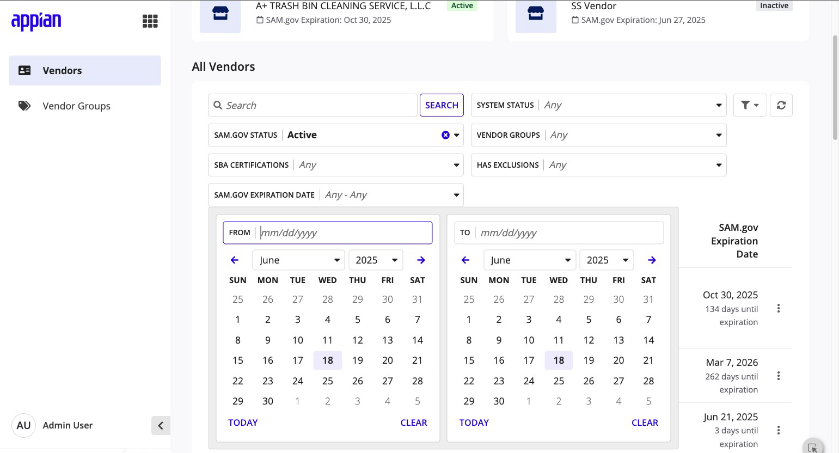The height and width of the screenshot is (453, 839).
Task: Open row options for Jun 21, 2025 vendor
Action: (779, 430)
